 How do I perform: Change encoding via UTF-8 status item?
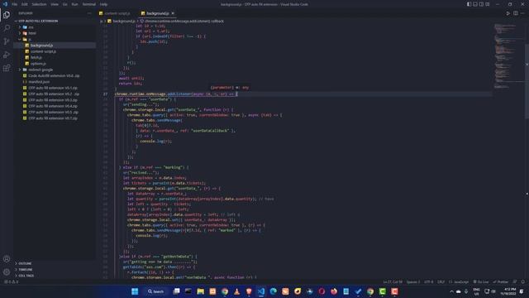pos(429,281)
